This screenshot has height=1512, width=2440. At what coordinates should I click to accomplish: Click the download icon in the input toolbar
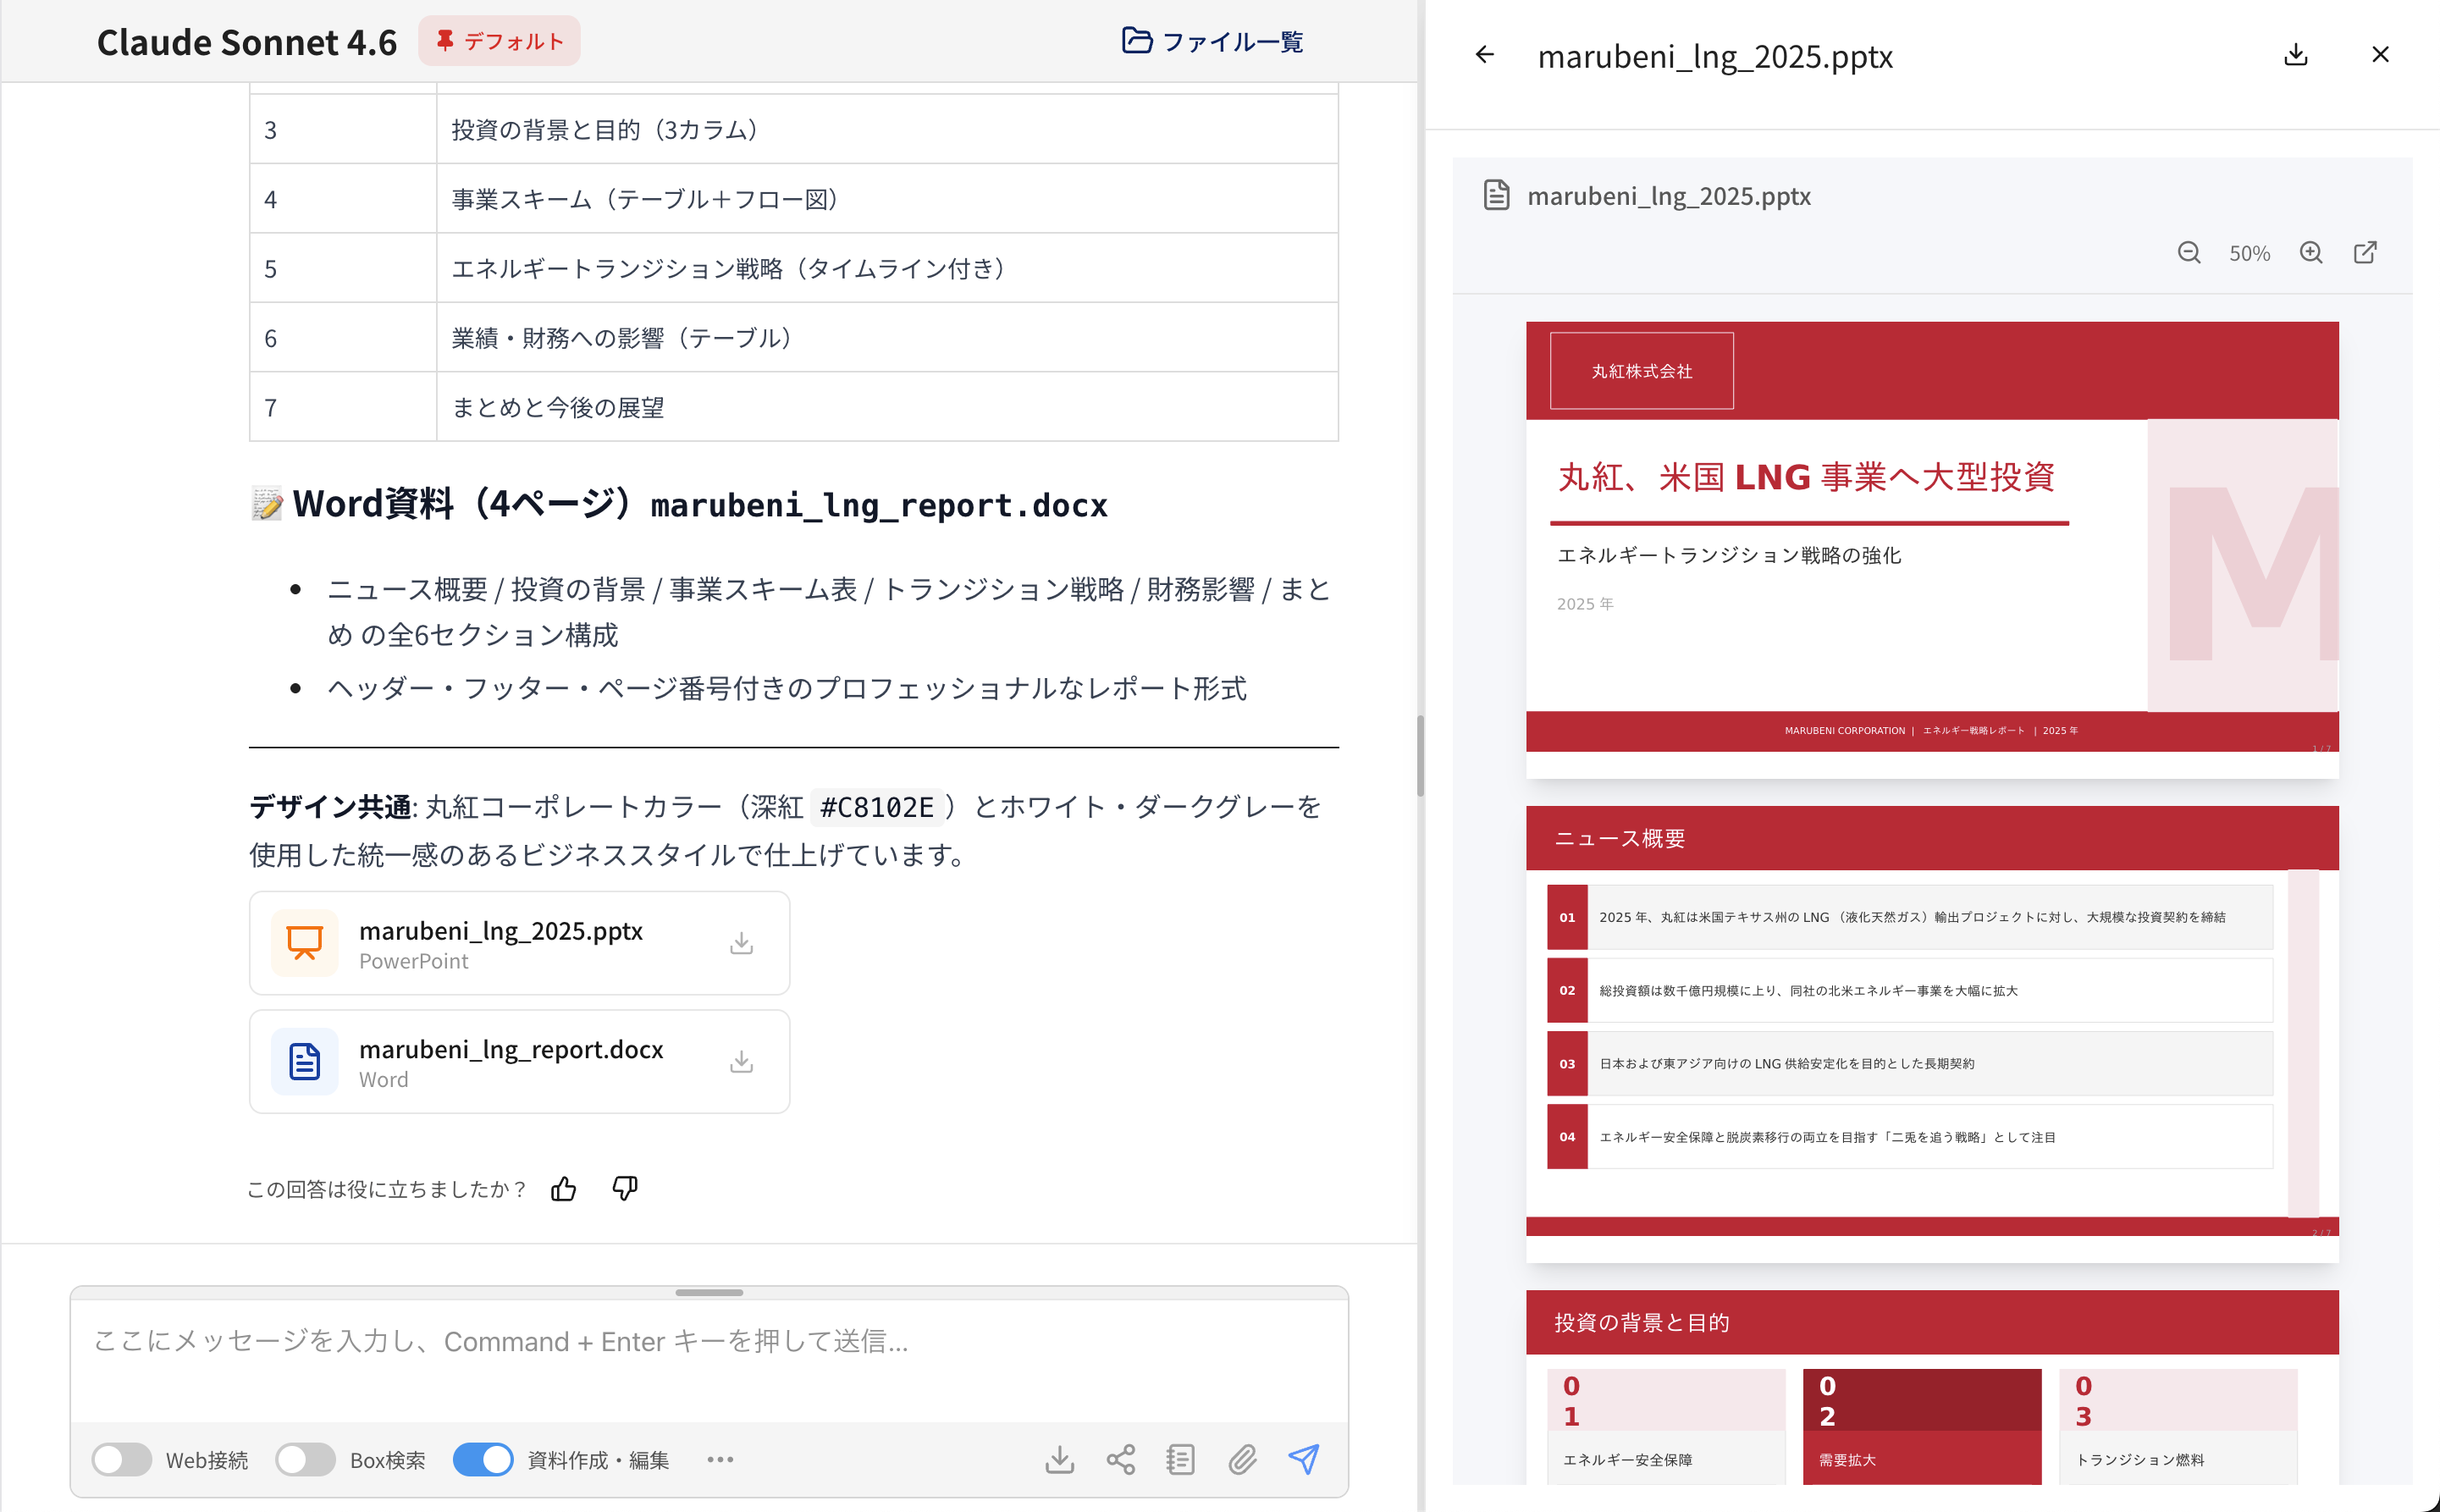(x=1059, y=1459)
